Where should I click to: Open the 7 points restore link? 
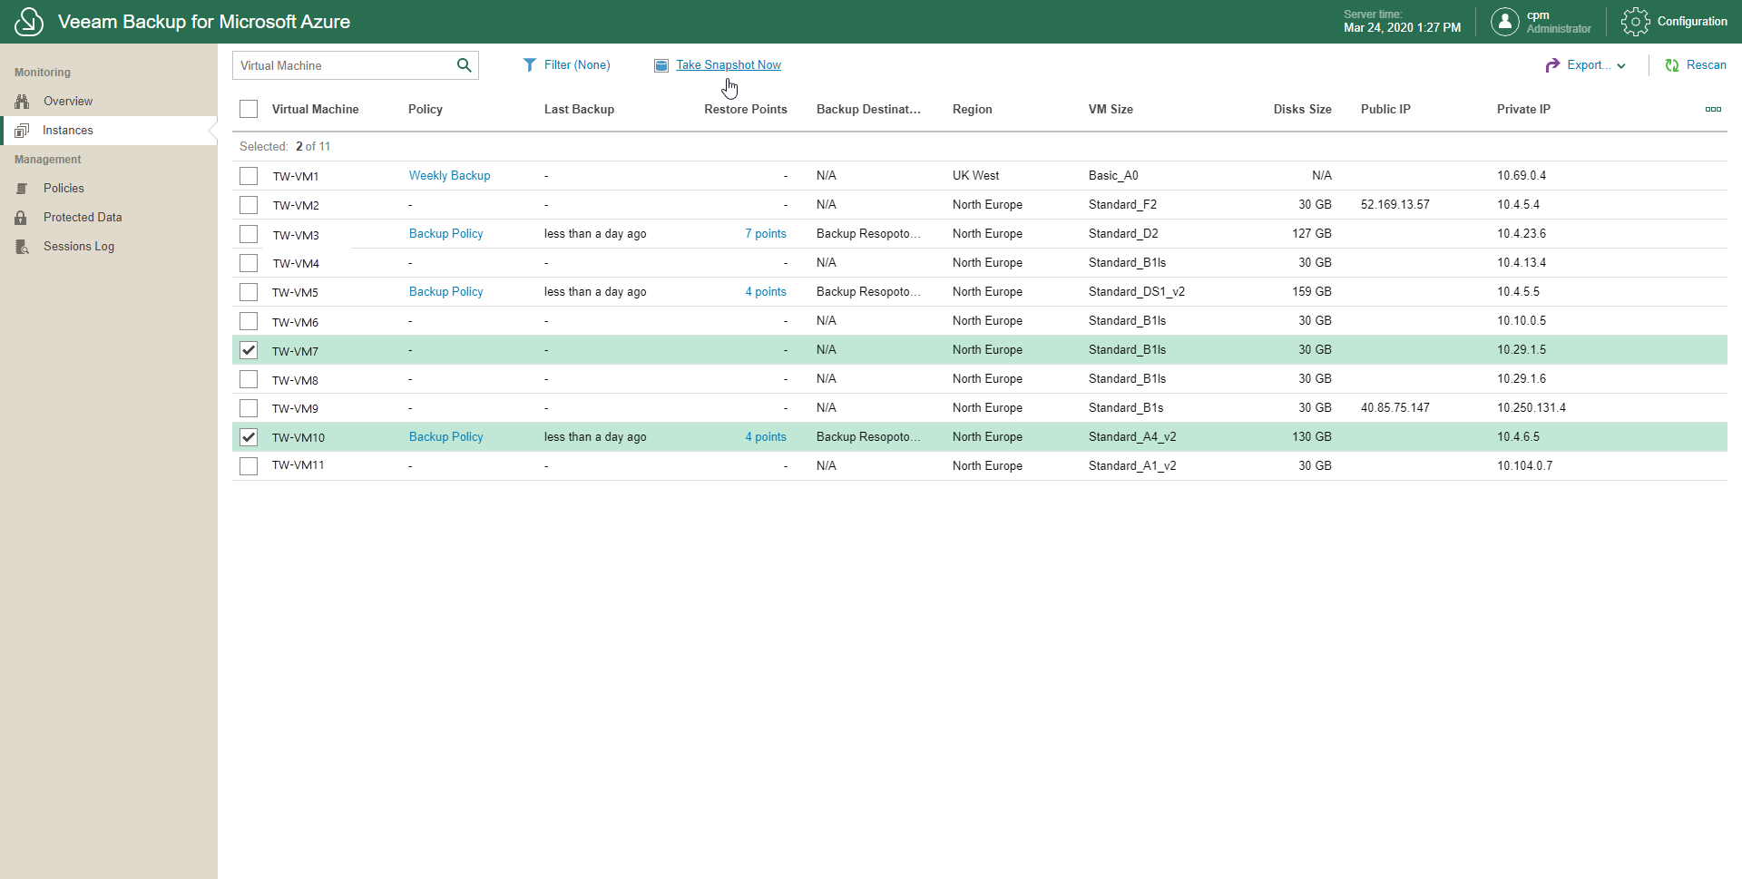pyautogui.click(x=766, y=234)
